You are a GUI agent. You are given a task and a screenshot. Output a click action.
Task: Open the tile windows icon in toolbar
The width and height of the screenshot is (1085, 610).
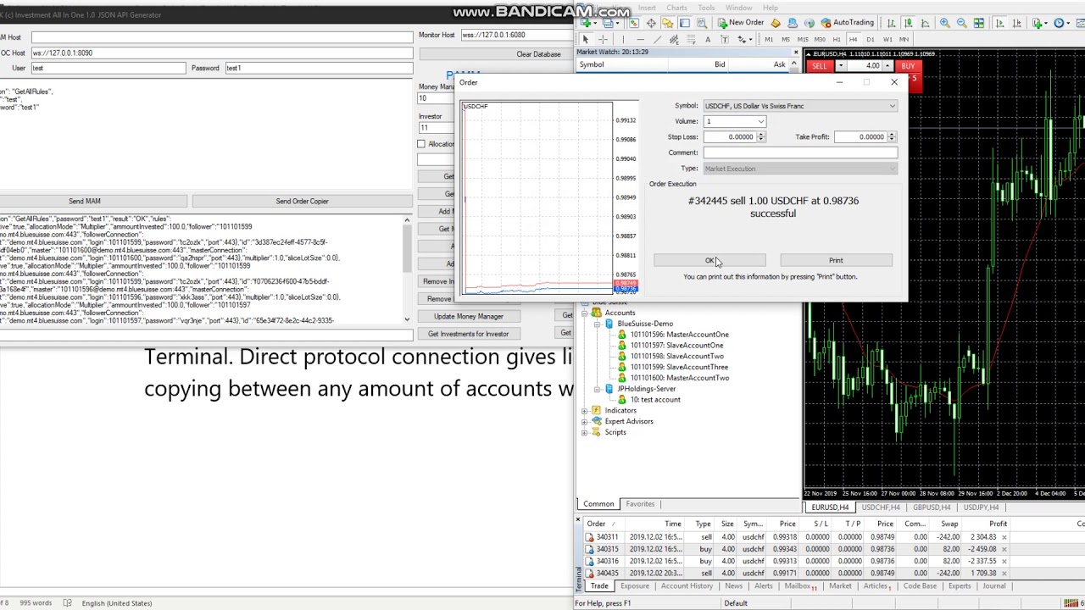tap(979, 23)
